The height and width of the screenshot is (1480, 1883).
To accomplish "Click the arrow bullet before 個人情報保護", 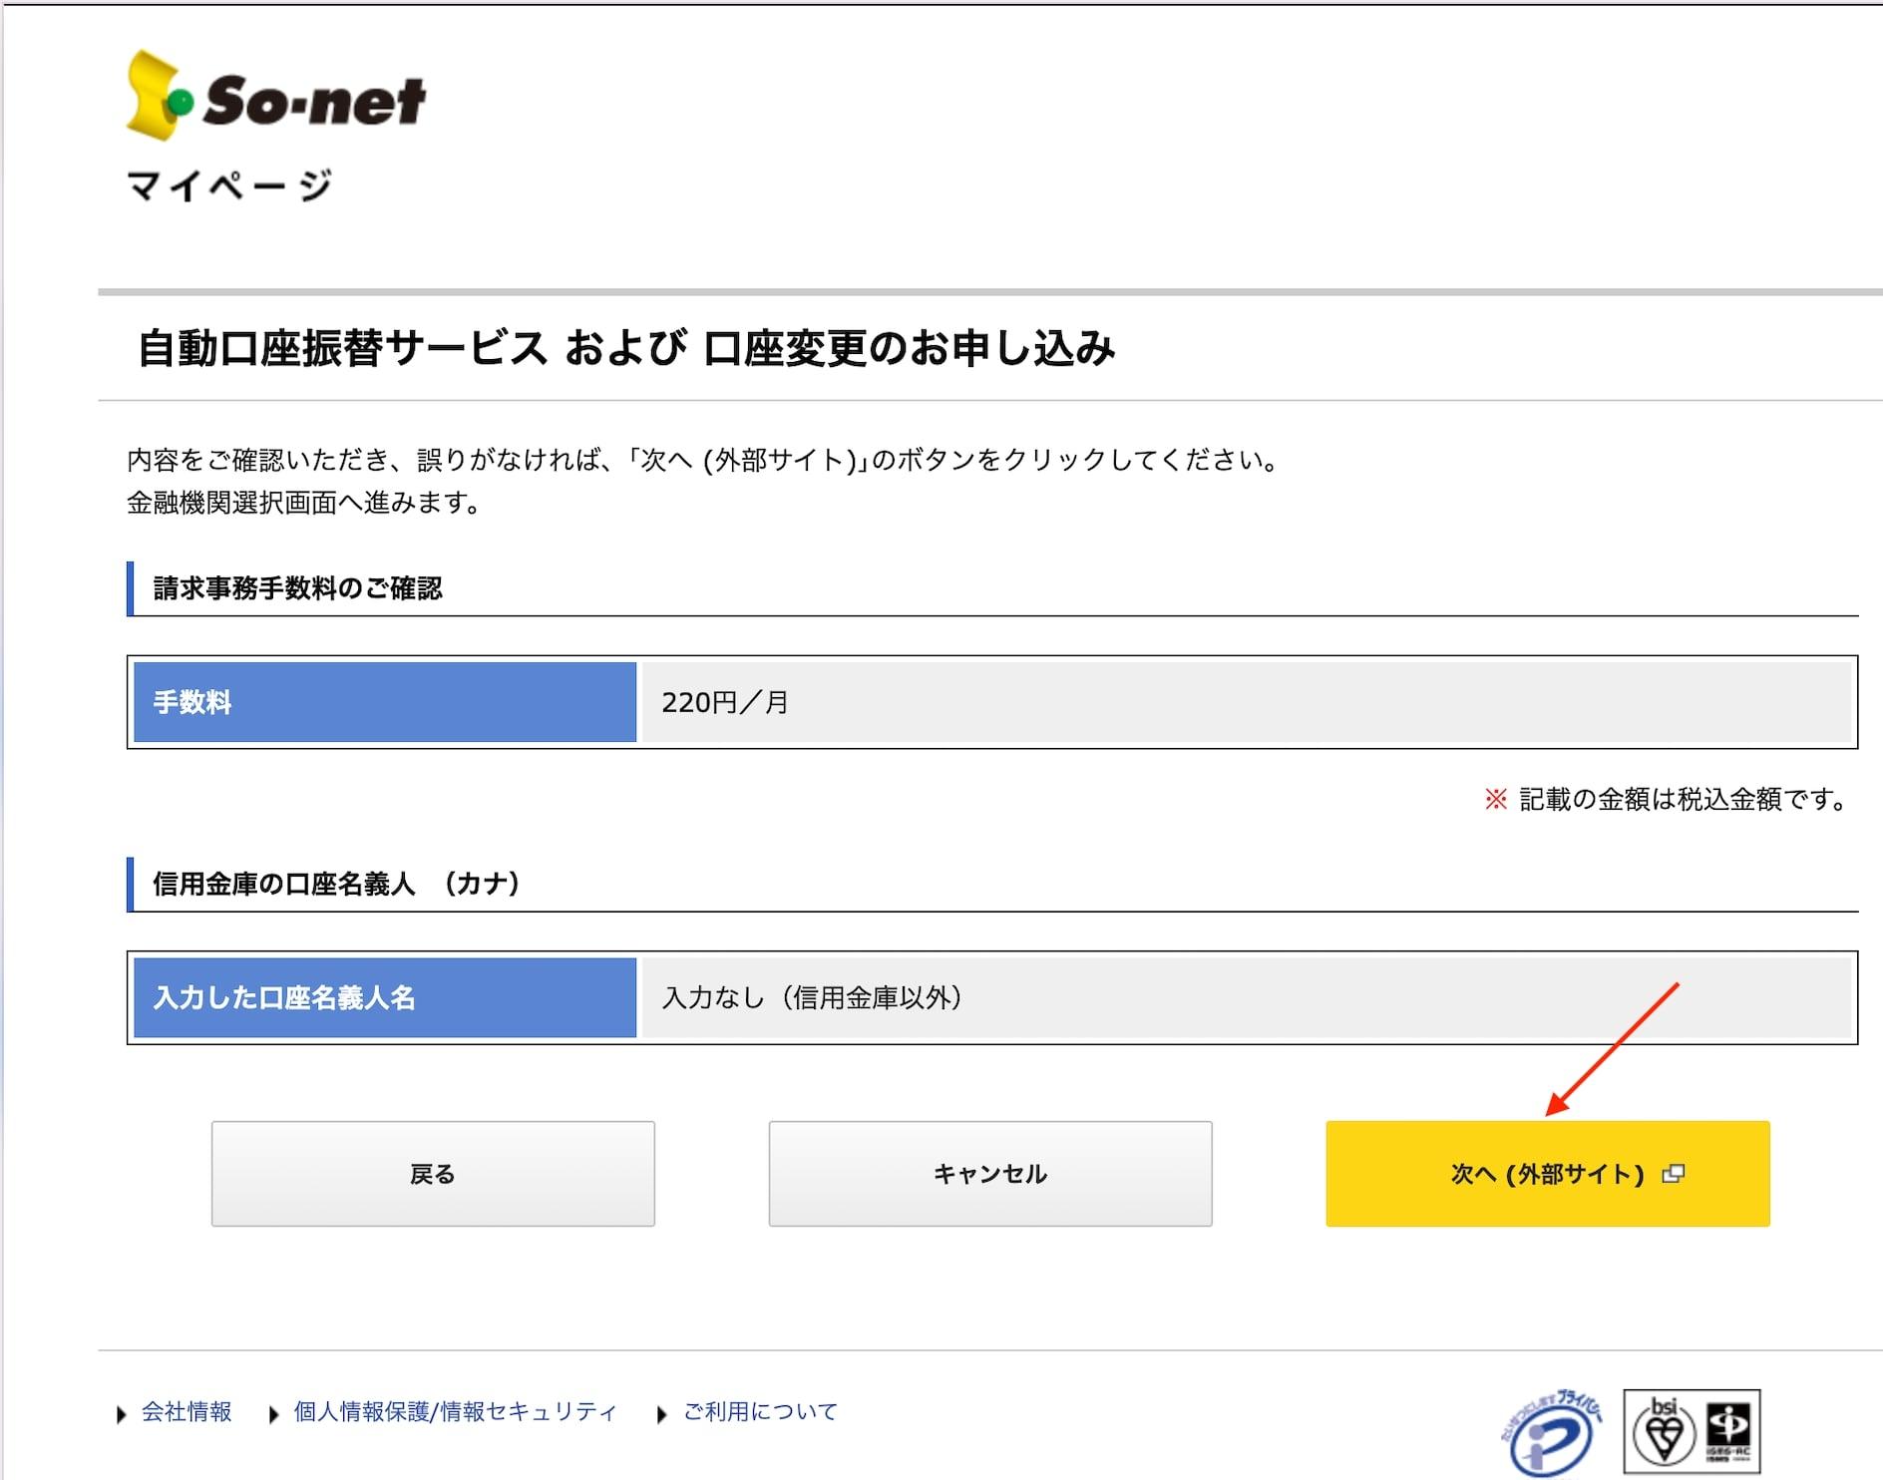I will [x=274, y=1413].
